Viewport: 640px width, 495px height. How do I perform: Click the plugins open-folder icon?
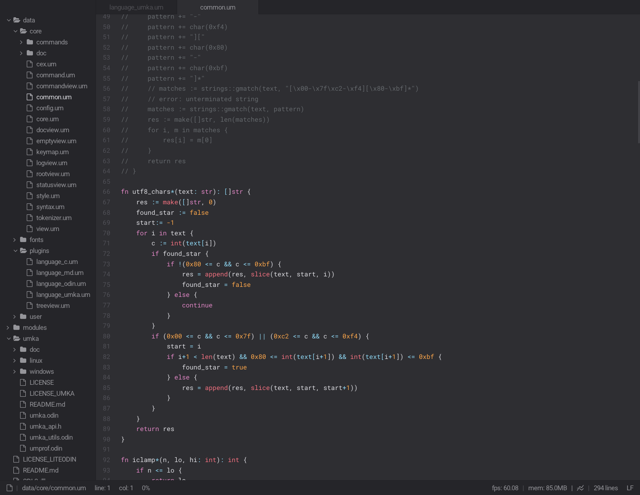(23, 251)
